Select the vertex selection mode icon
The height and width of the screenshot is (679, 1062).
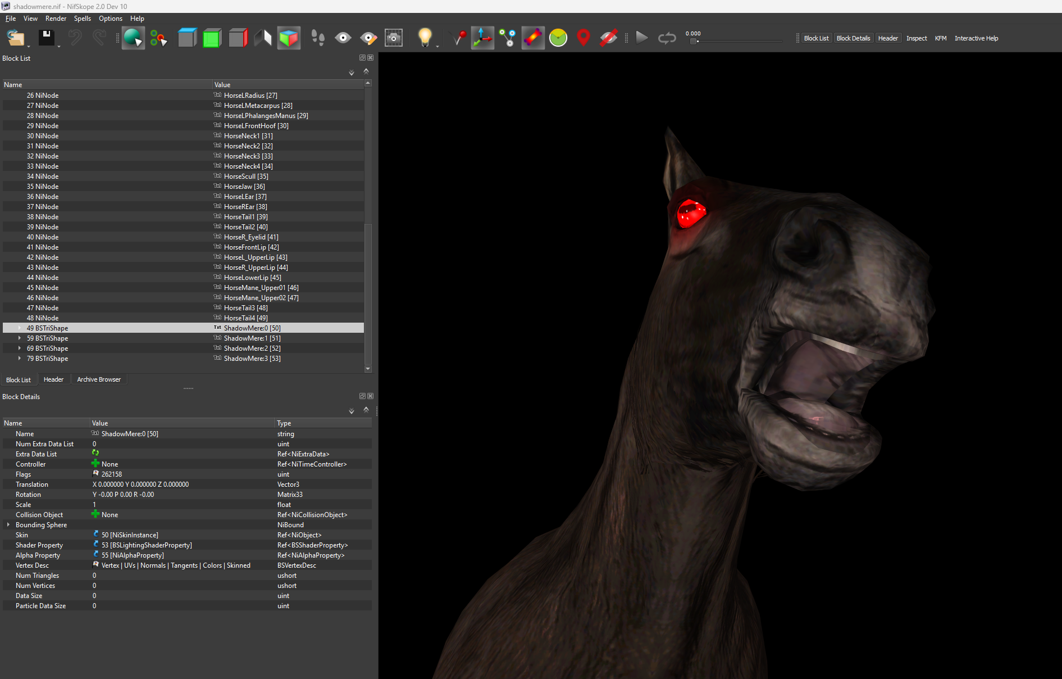point(159,38)
